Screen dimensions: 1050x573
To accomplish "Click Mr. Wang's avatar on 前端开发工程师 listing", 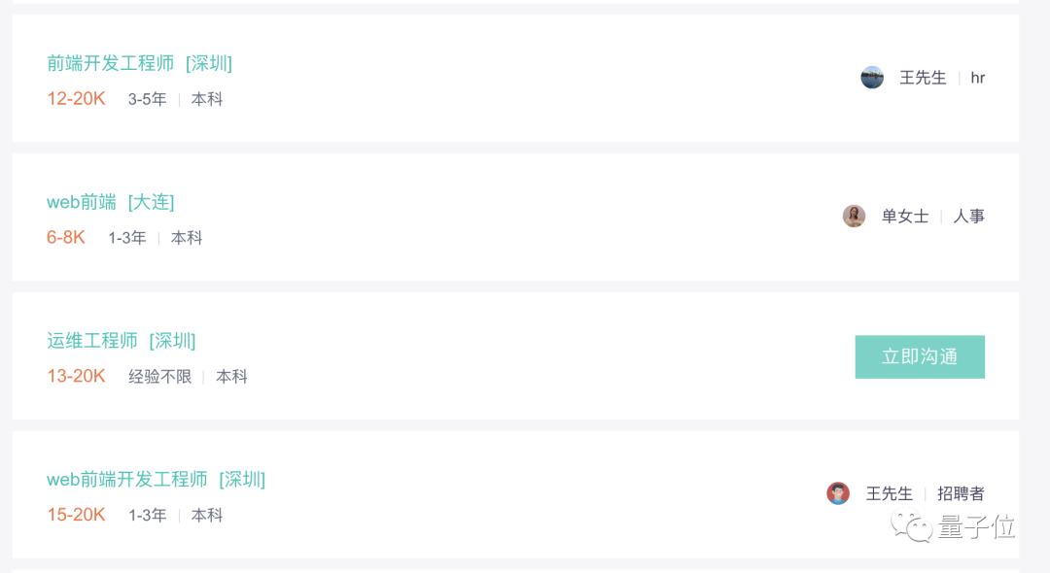I will [x=872, y=78].
